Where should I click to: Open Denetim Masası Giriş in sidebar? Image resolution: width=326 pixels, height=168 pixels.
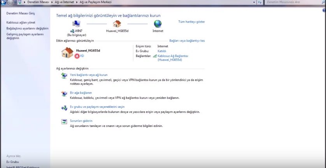pyautogui.click(x=21, y=13)
